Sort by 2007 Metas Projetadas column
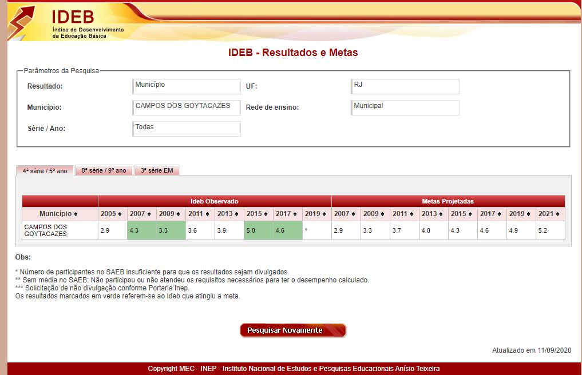The height and width of the screenshot is (375, 582). [346, 214]
